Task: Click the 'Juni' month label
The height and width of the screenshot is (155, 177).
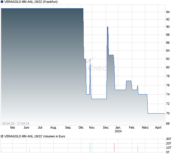Action: [27, 127]
